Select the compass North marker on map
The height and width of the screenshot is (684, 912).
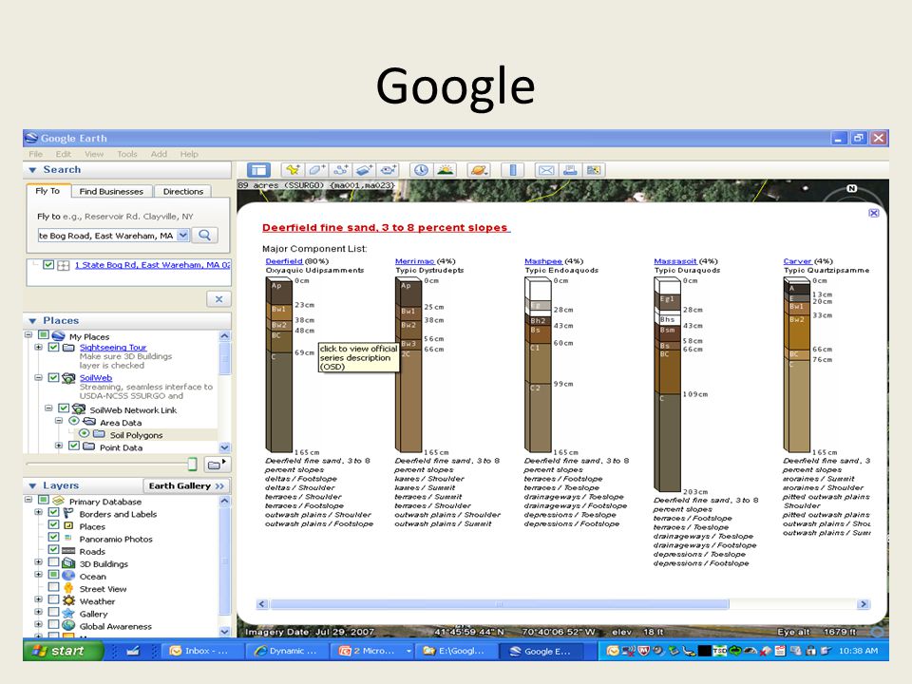coord(851,188)
